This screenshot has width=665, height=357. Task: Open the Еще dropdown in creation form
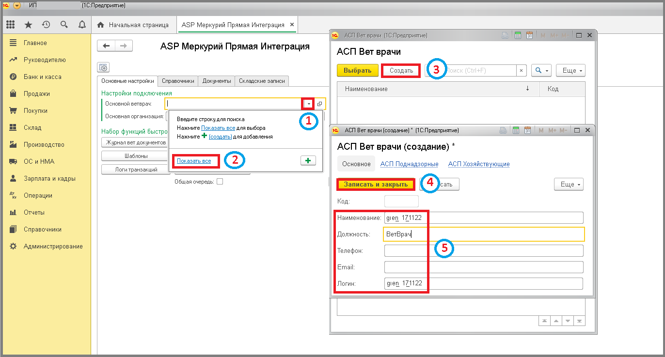coord(569,184)
